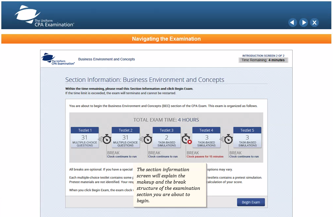Click the Time Remaining 4 minutes indicator
The image size is (333, 217).
pos(263,60)
